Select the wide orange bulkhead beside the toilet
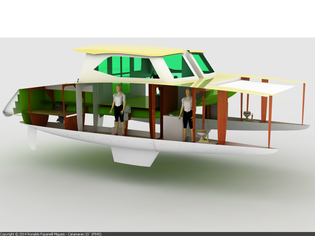The width and height of the screenshot is (315, 236). (222, 117)
